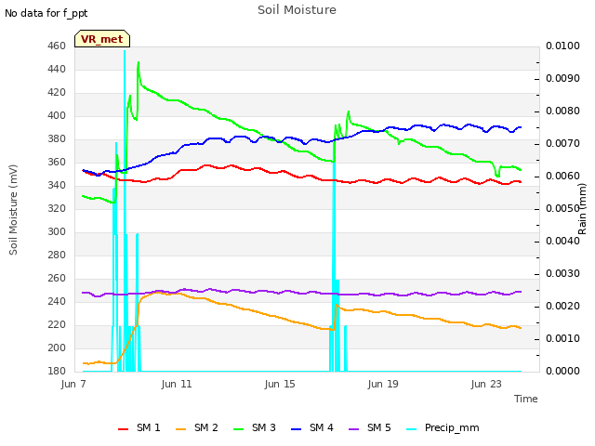
Task: Click the 0.0030 right-axis tick label
Action: [562, 273]
